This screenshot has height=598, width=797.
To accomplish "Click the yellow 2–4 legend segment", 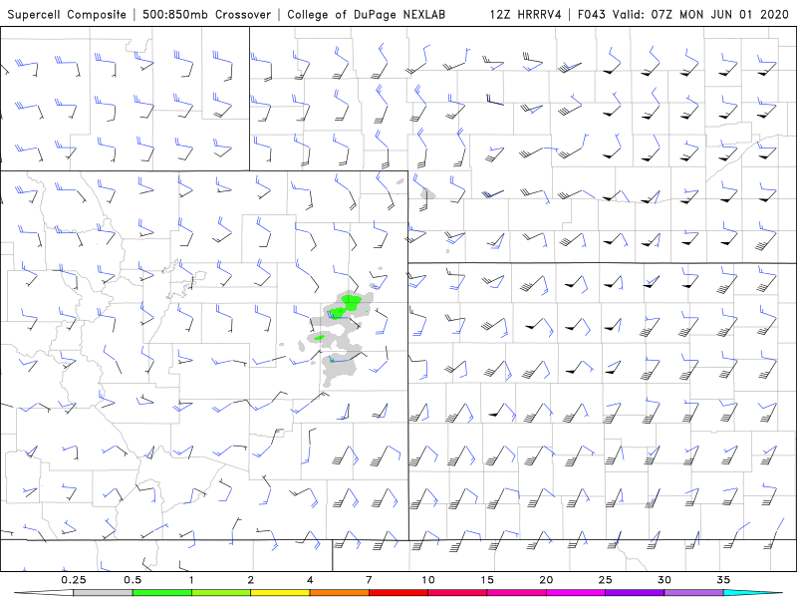I will [280, 593].
